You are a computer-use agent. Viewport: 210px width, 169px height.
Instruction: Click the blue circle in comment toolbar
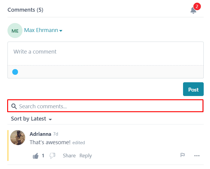pyautogui.click(x=15, y=72)
